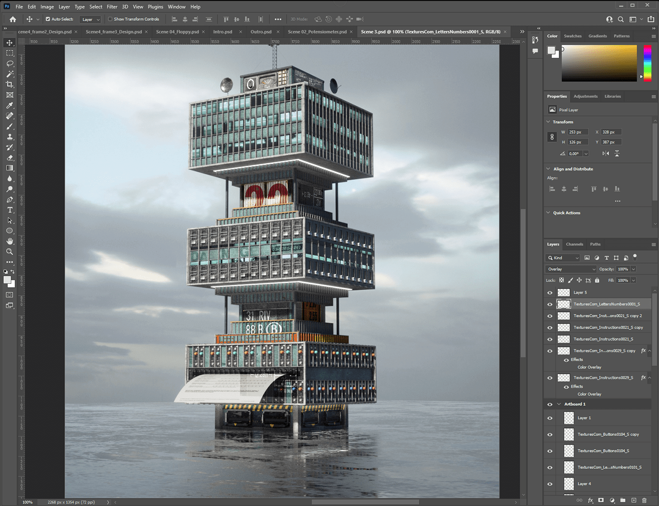
Task: Open the Overlay blend mode dropdown
Action: 571,269
